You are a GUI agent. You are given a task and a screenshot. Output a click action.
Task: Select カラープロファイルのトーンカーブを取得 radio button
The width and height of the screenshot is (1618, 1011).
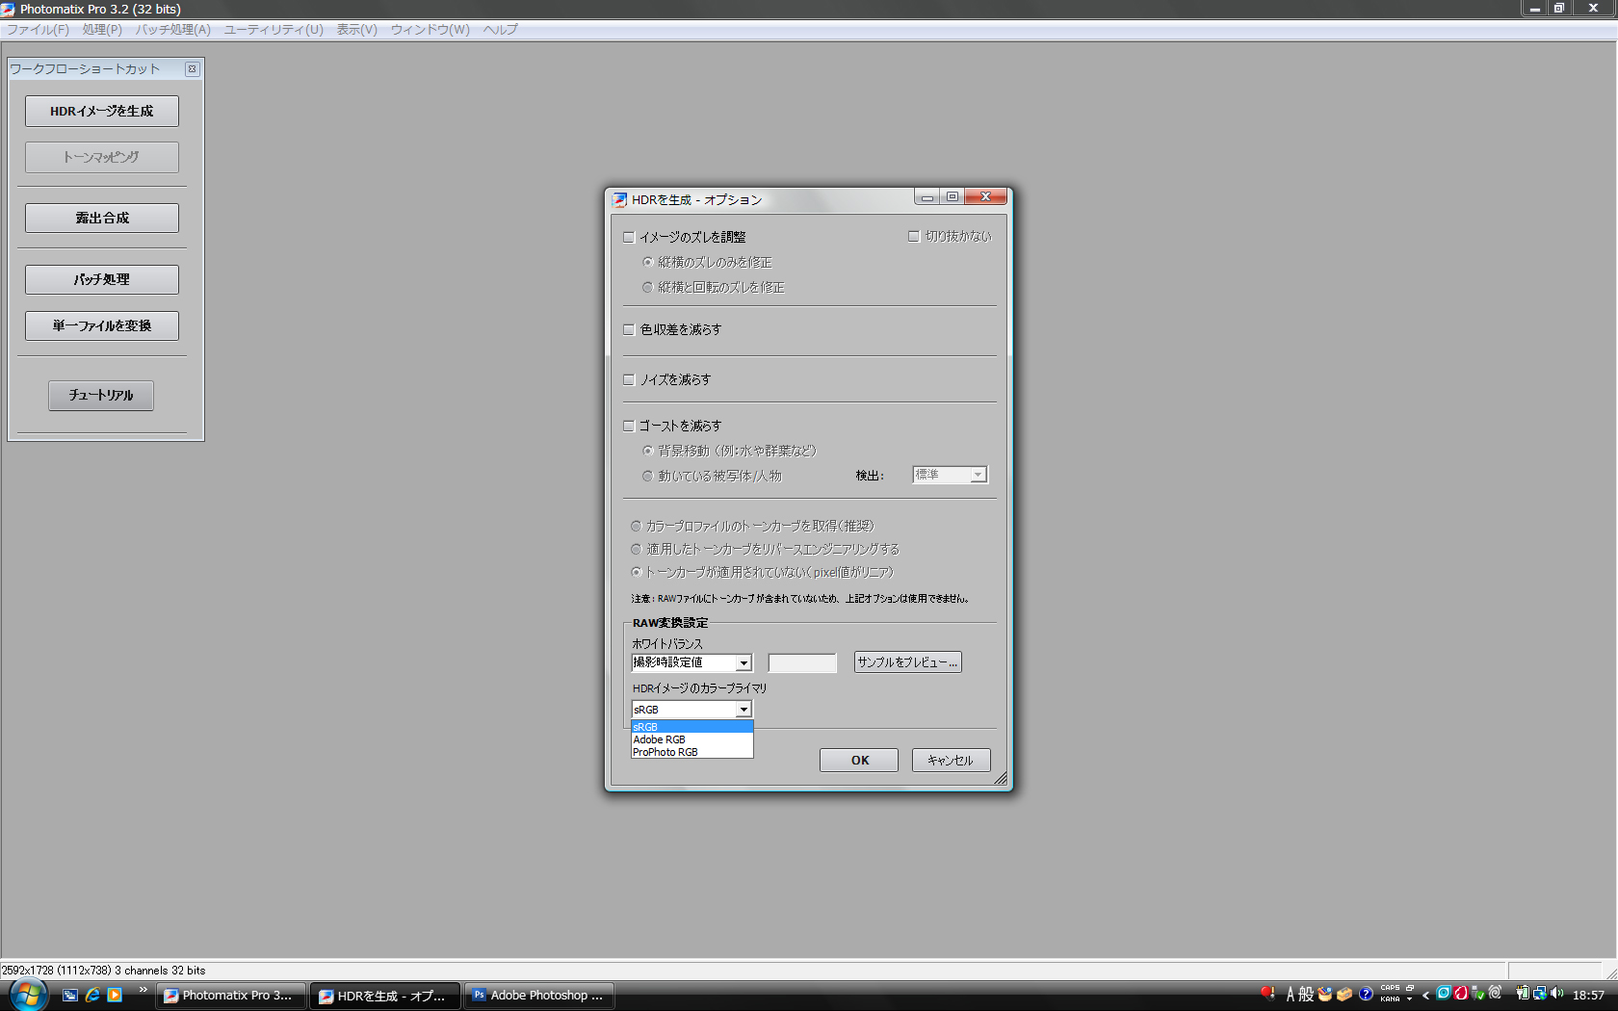tap(636, 526)
